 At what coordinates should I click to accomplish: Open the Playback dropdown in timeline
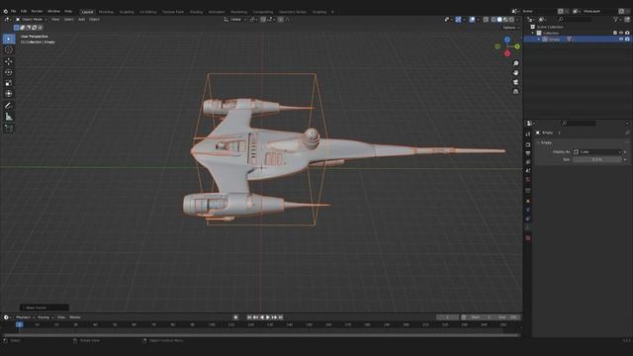click(25, 317)
